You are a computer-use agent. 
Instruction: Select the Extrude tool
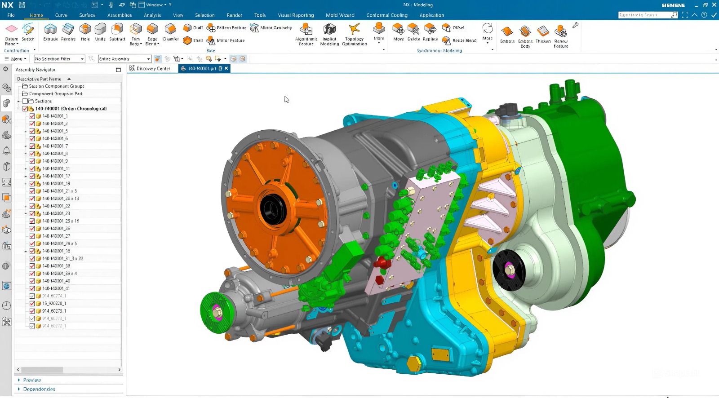50,31
